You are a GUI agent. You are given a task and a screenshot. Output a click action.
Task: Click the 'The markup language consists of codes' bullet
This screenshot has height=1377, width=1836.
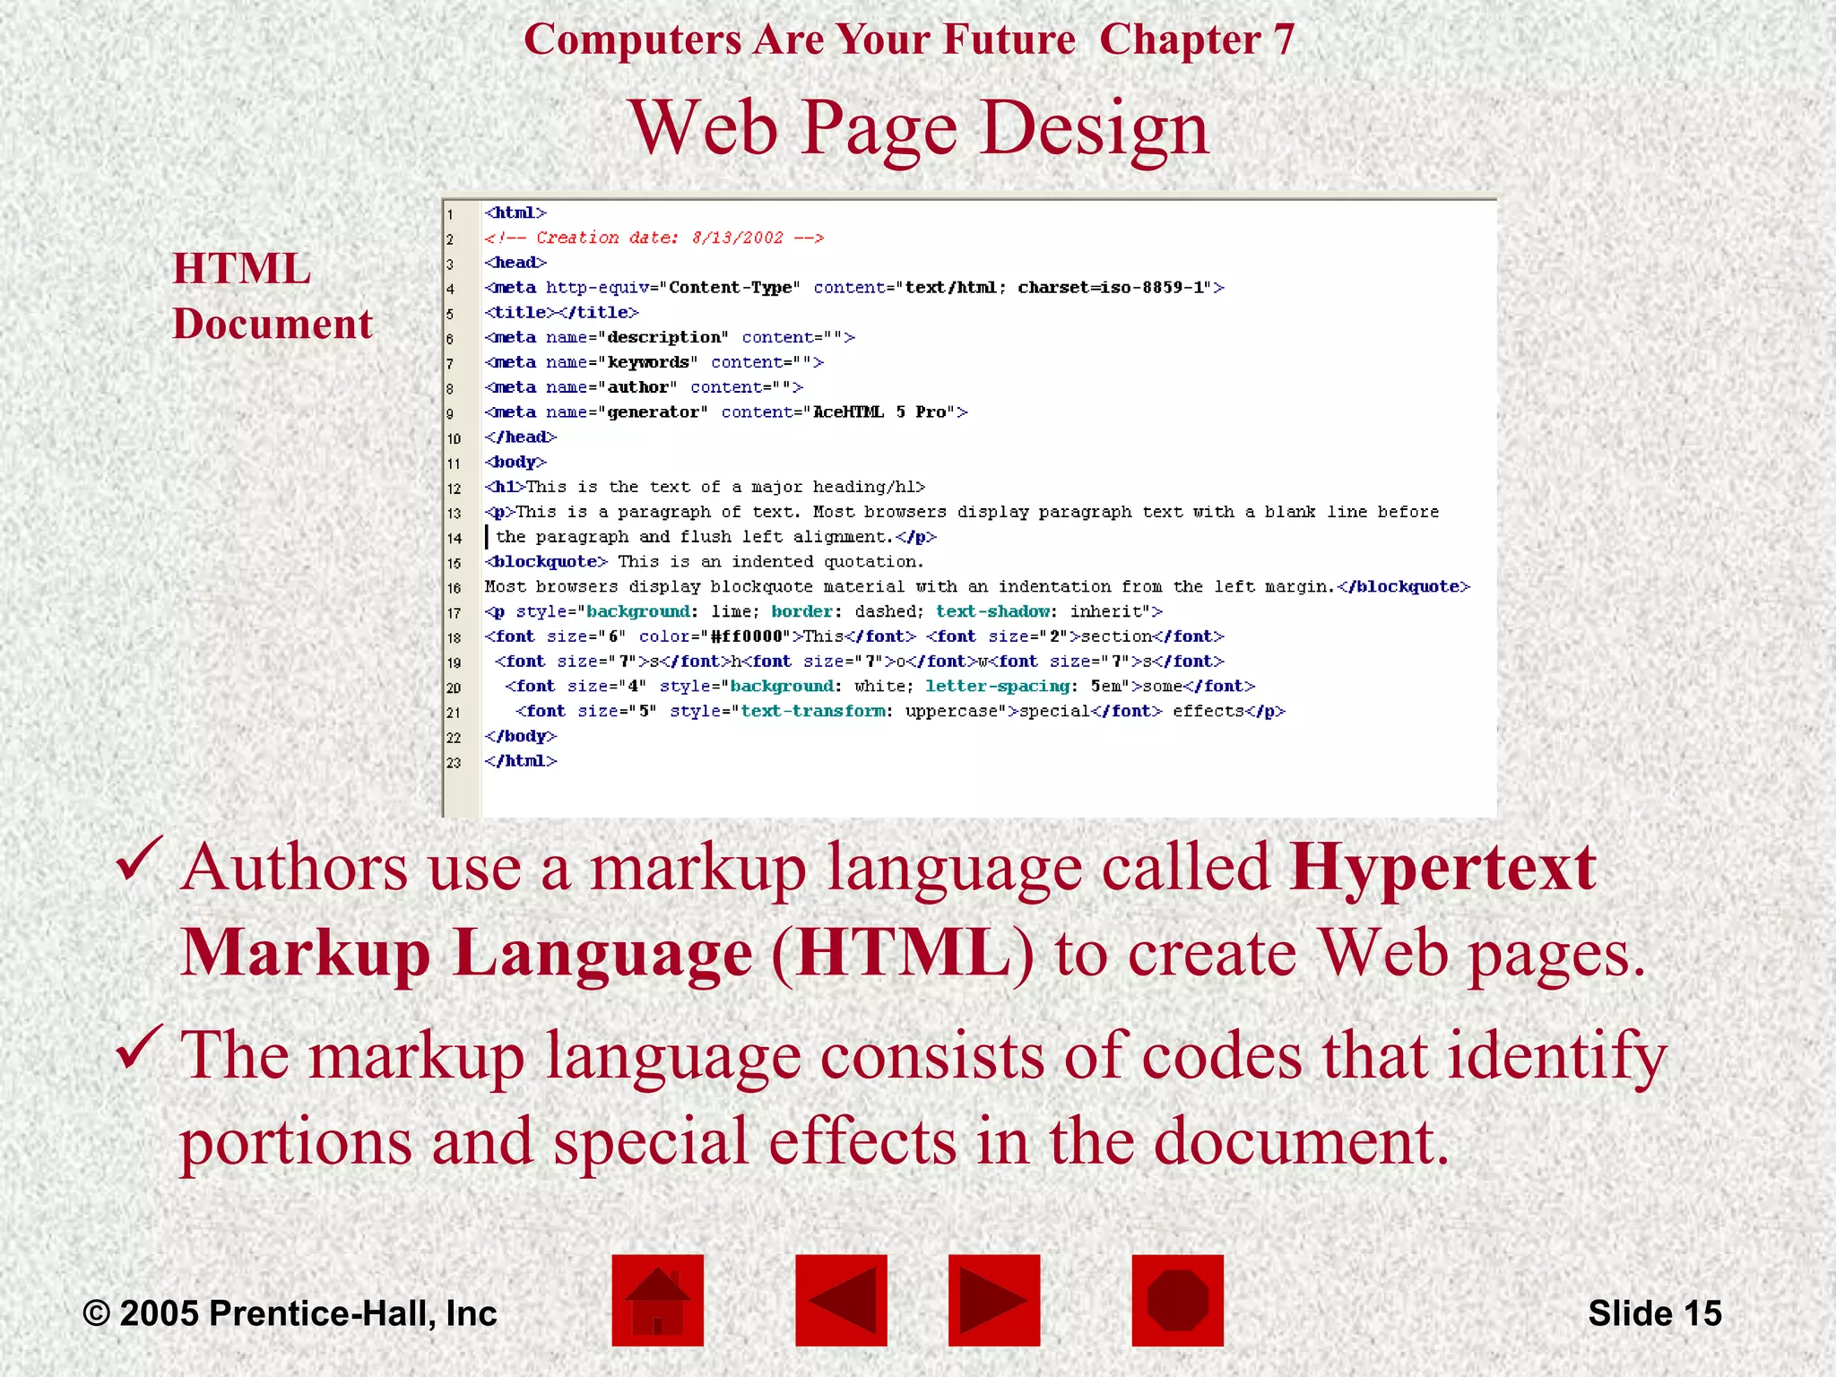(x=923, y=1098)
